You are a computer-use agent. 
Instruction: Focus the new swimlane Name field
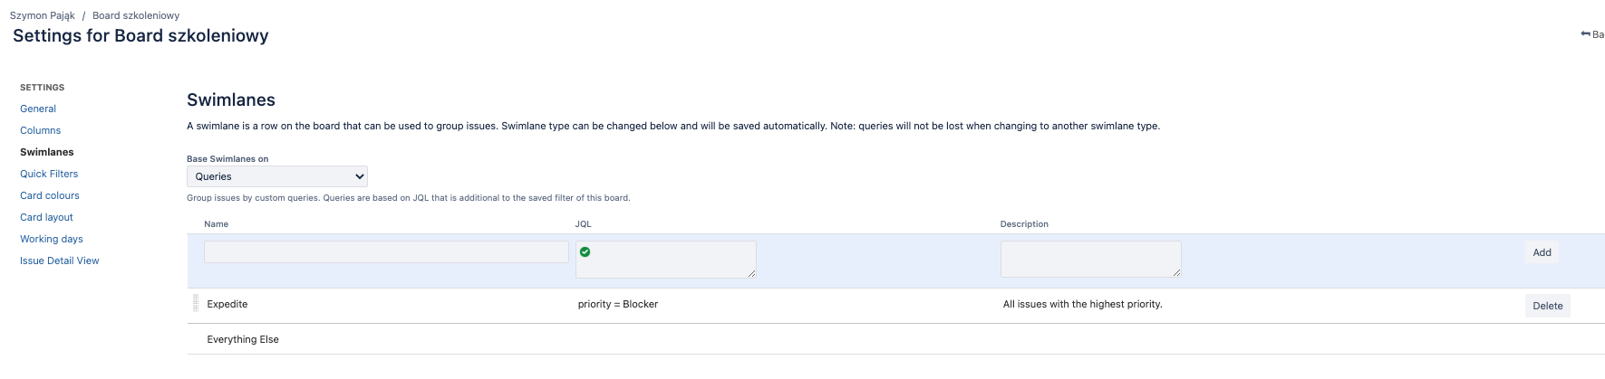(x=386, y=252)
